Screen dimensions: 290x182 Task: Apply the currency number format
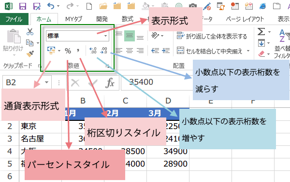tap(51, 51)
